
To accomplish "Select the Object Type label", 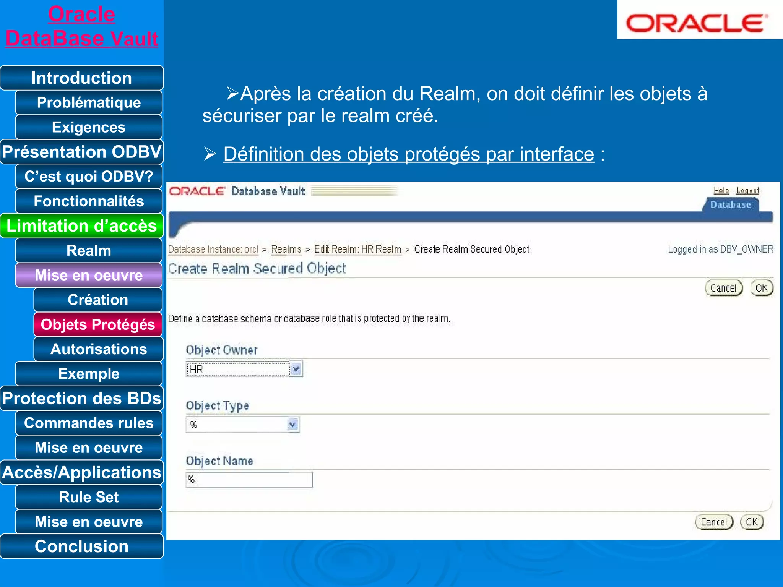I will (218, 405).
